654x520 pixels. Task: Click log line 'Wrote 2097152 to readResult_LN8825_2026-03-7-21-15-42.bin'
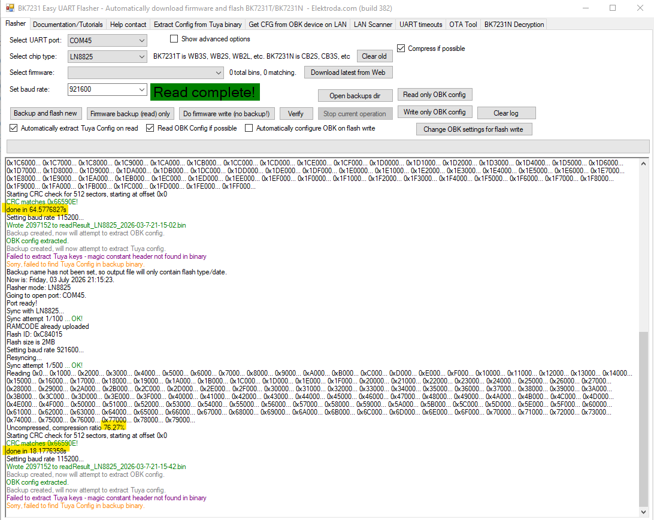[96, 467]
